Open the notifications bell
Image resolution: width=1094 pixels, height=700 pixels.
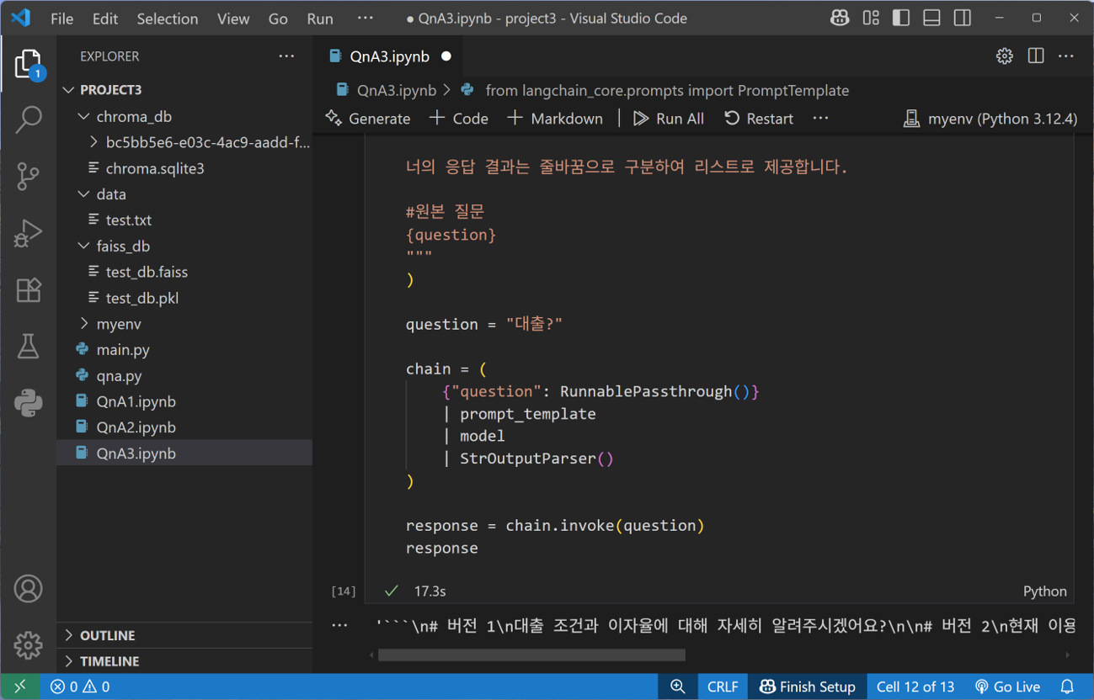tap(1067, 687)
